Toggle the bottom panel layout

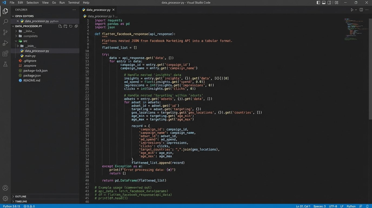(324, 3)
